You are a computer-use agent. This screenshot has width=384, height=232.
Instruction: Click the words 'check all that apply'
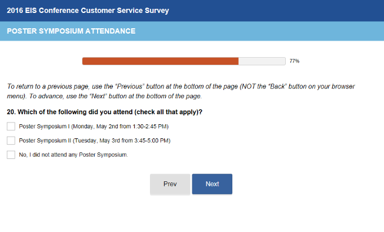point(167,112)
